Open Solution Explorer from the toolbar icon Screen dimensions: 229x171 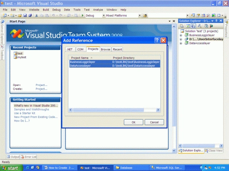[193, 15]
